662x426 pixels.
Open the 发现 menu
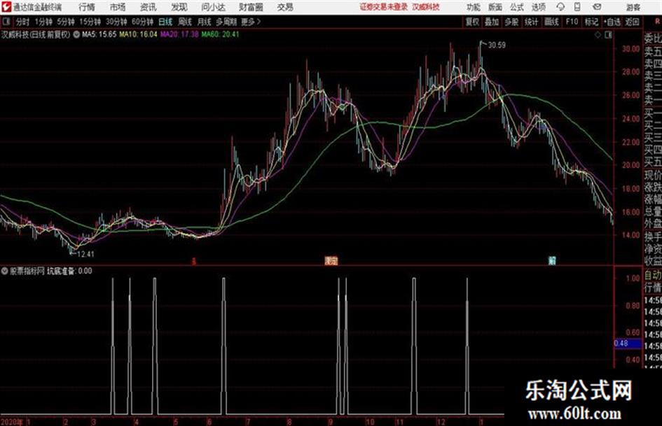tap(179, 7)
